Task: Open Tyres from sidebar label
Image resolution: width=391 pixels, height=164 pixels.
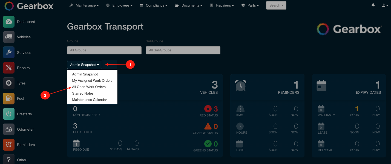Action: tap(21, 83)
